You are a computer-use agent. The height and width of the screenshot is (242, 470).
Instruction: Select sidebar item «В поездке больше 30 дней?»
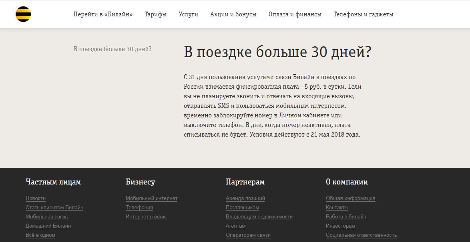point(112,49)
